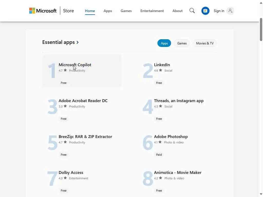Open the Home navigation tab
Viewport: 263px width, 197px height.
pyautogui.click(x=90, y=11)
